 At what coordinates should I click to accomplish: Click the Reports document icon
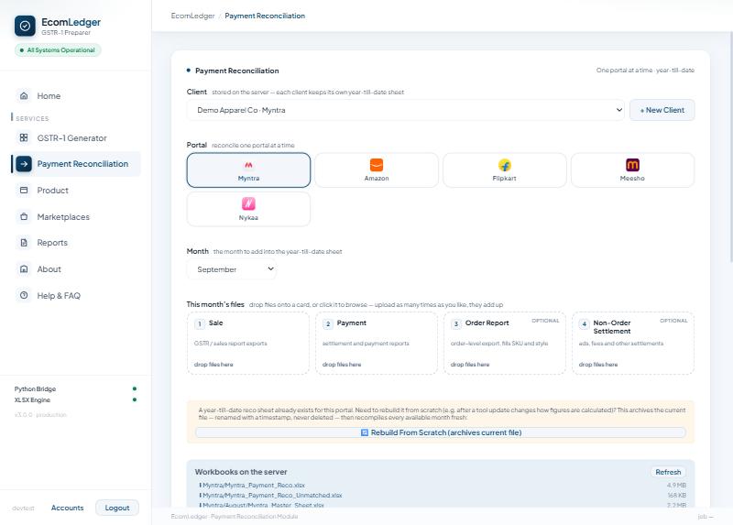(x=24, y=243)
